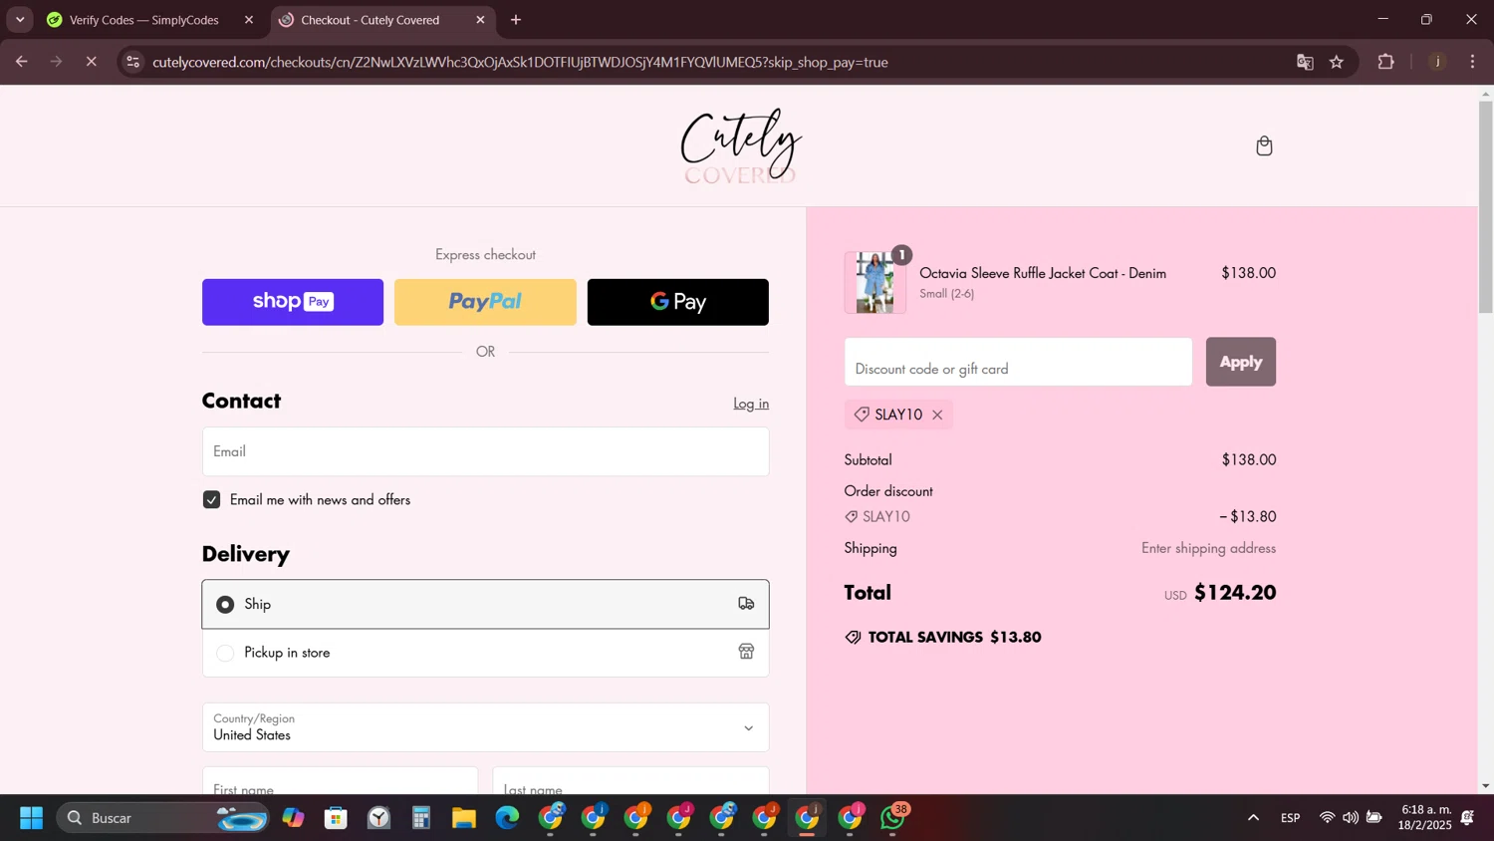Click the First name field
1494x841 pixels.
point(340,782)
